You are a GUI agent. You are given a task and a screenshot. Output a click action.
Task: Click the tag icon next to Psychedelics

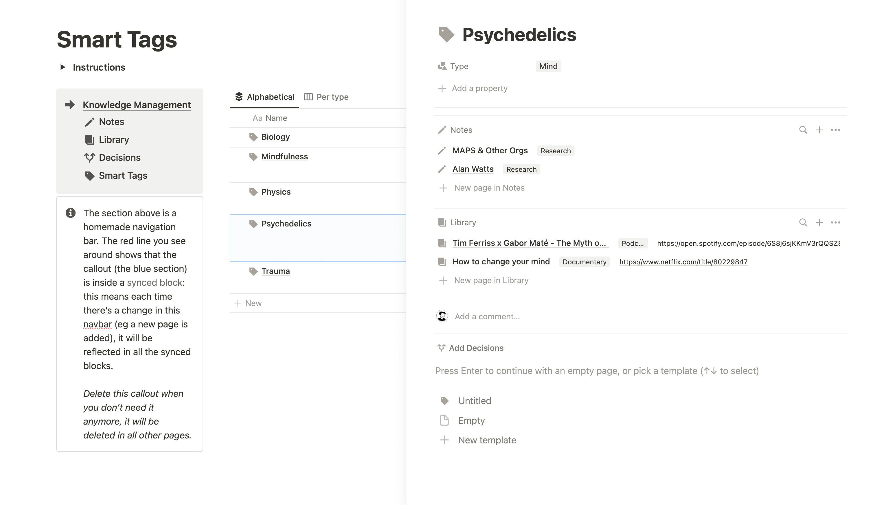click(x=253, y=223)
